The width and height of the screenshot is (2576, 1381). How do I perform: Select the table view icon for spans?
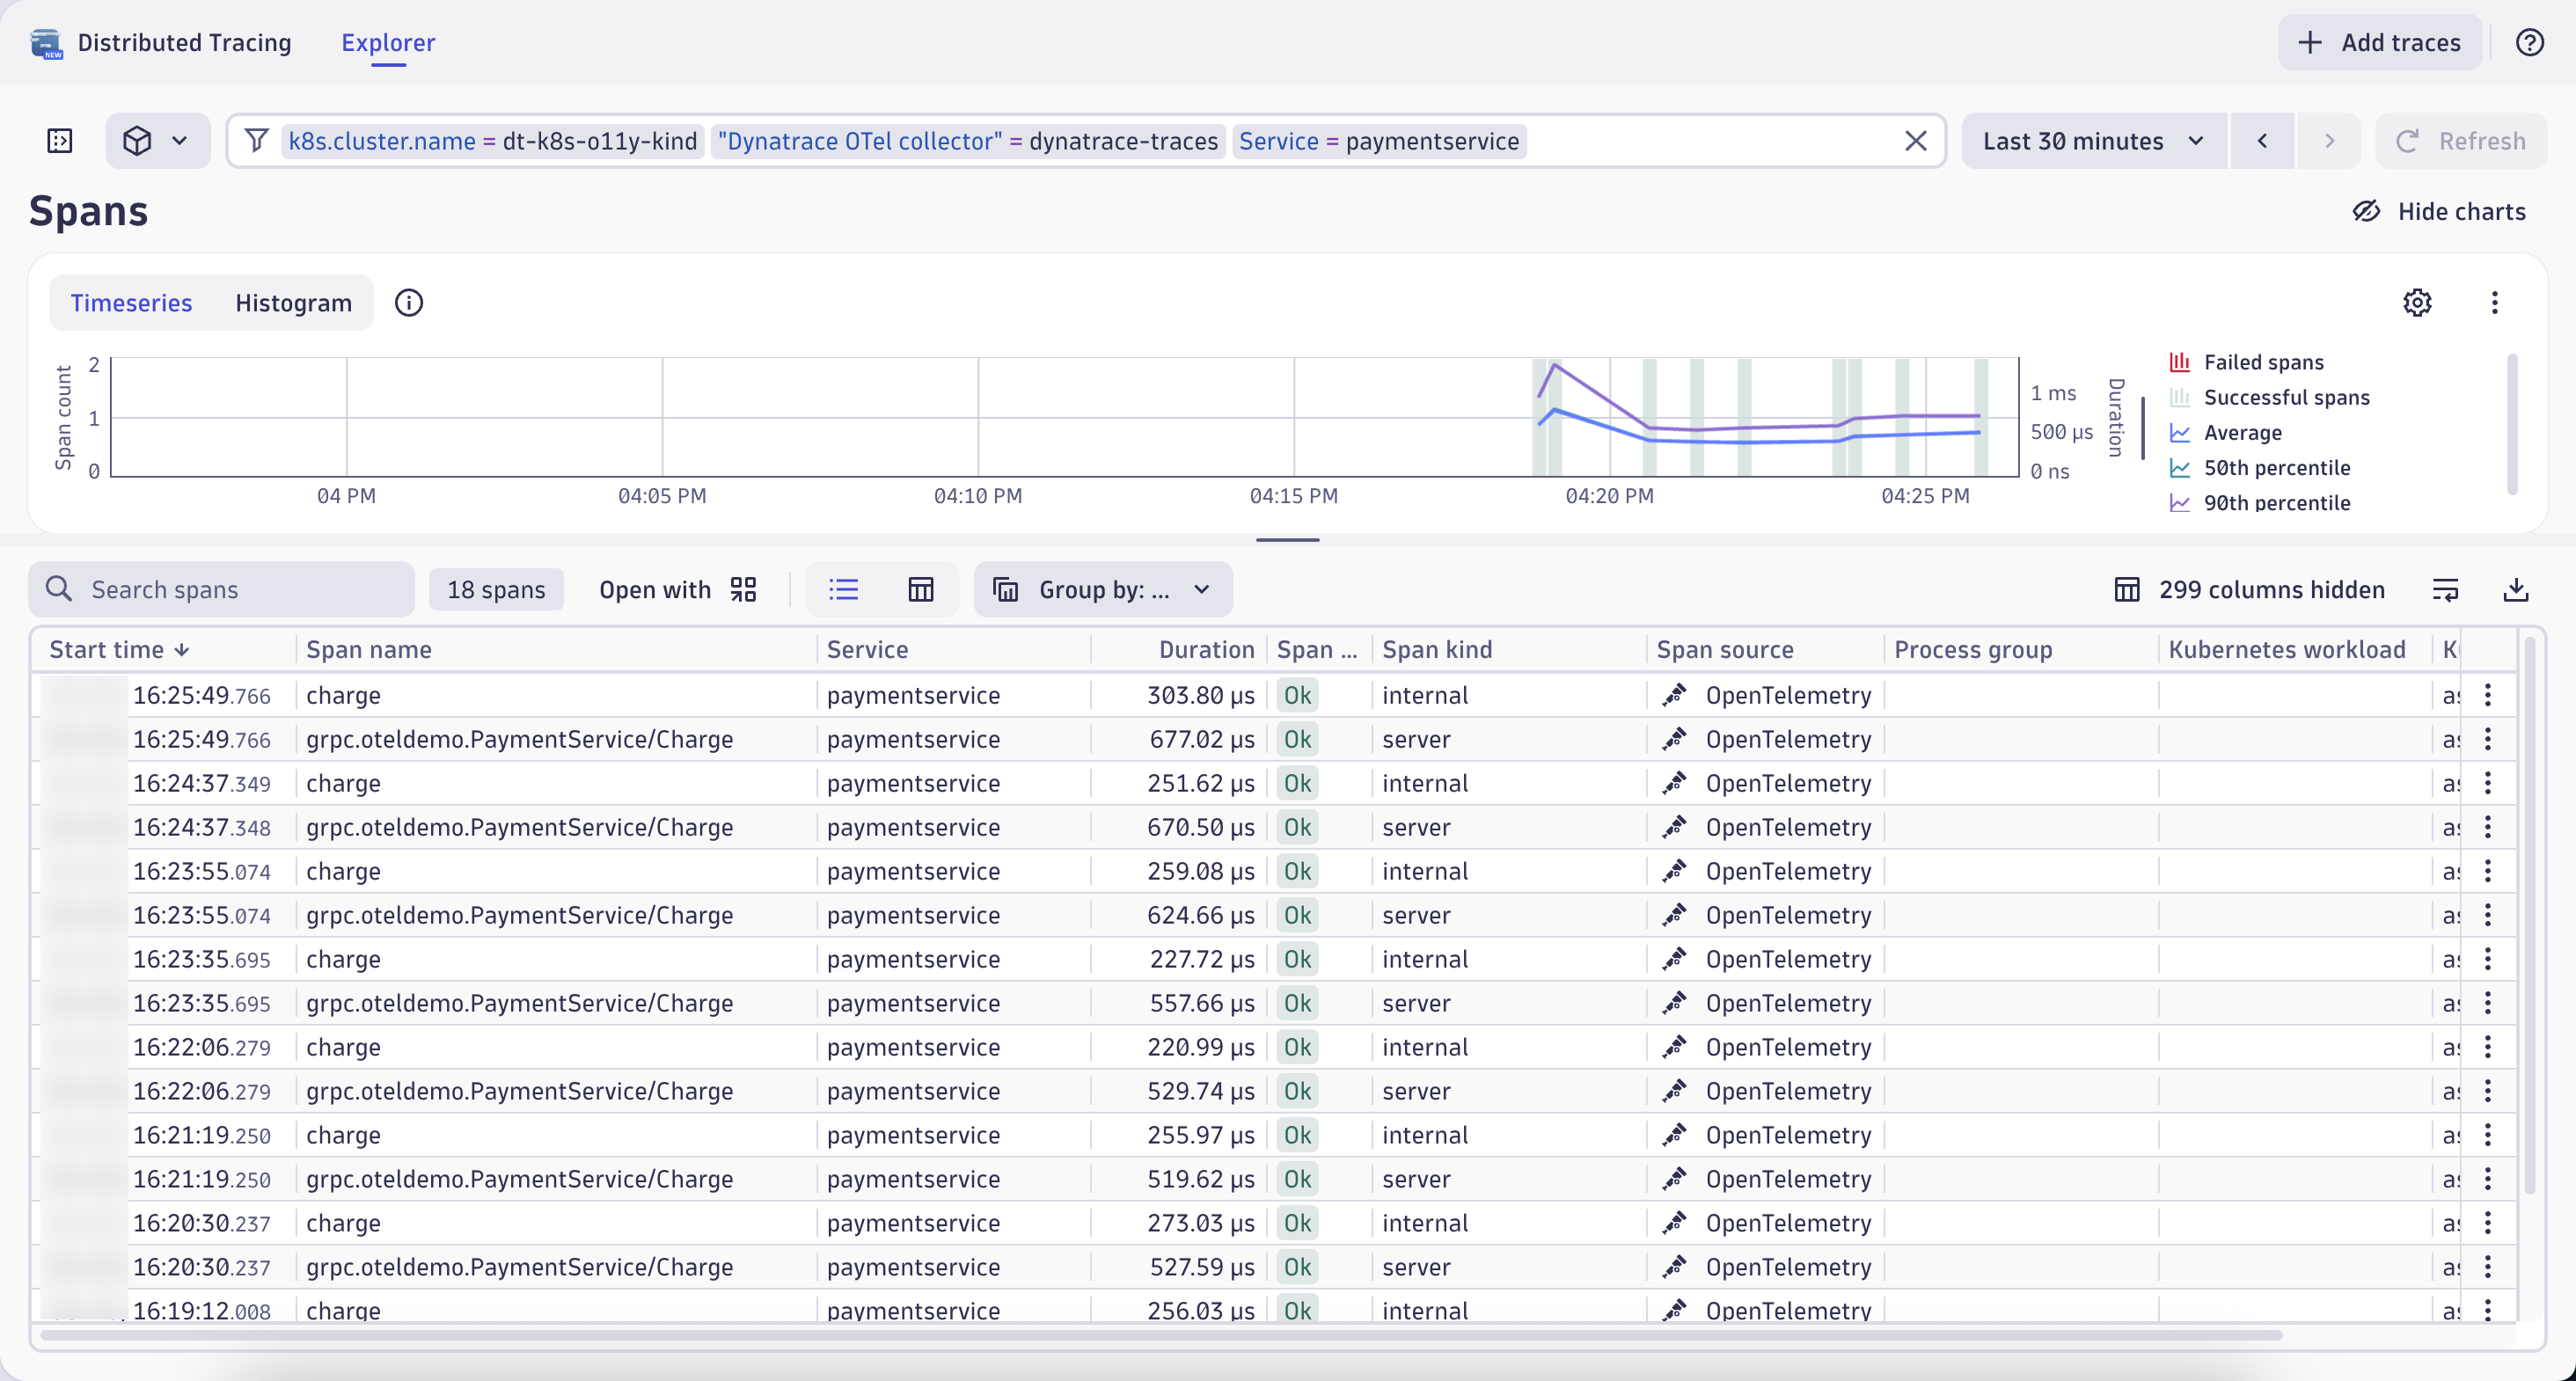pyautogui.click(x=920, y=589)
